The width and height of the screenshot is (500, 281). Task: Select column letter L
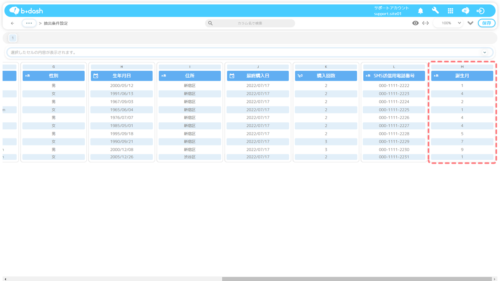click(x=394, y=67)
